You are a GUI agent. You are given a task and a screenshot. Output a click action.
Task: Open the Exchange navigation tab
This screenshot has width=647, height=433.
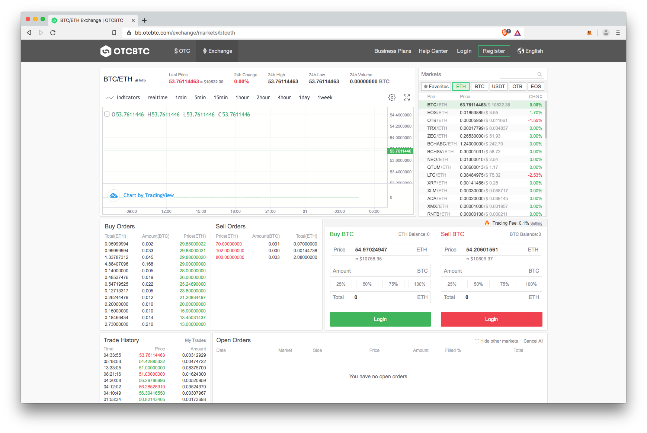point(218,51)
